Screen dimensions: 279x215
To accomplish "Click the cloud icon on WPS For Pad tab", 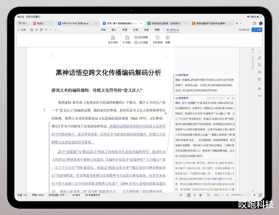I will (x=96, y=23).
